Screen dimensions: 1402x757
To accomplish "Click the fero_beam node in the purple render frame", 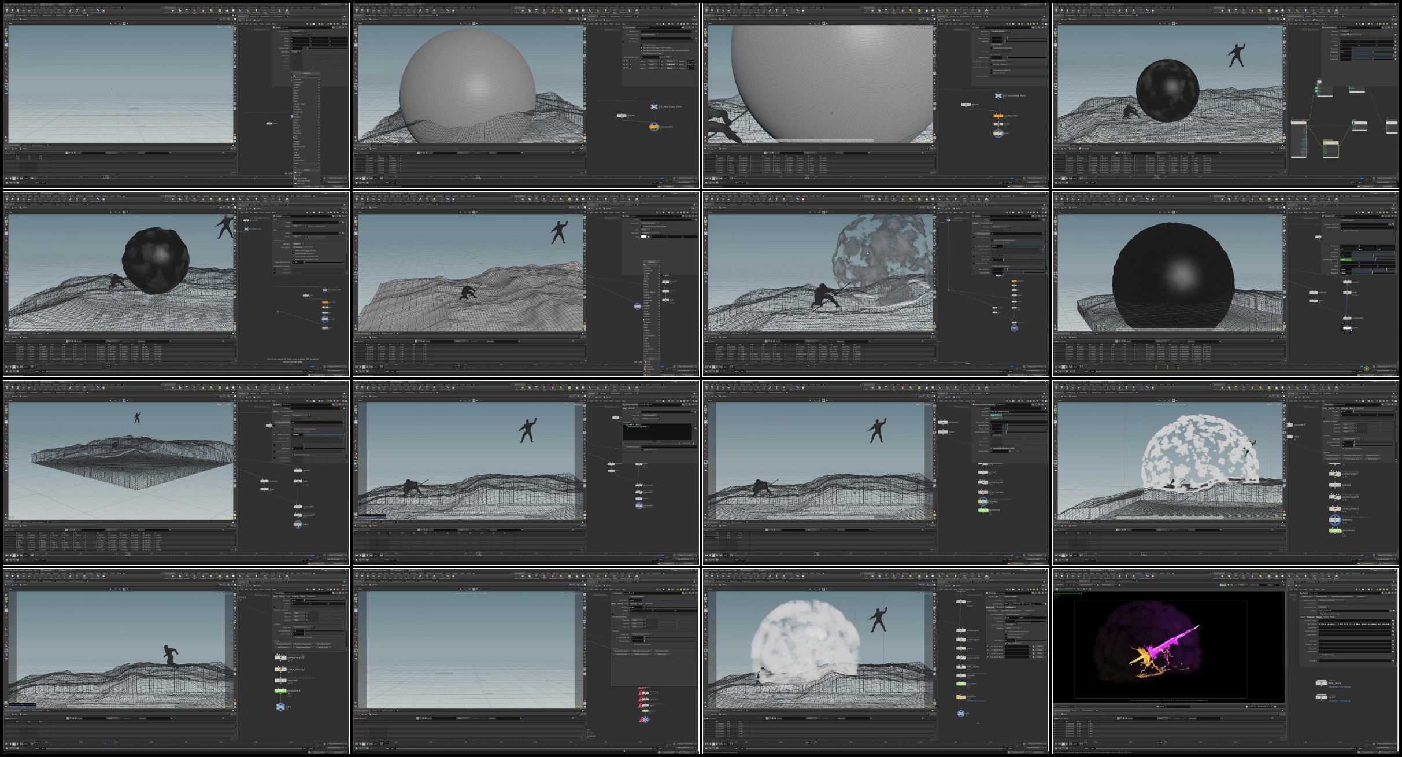I will 1322,683.
